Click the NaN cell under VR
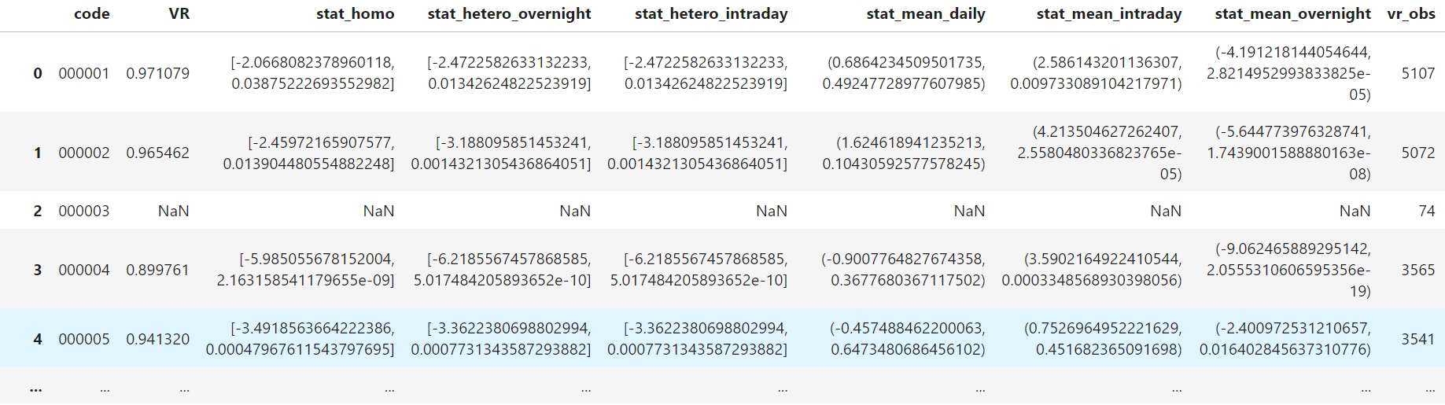 (173, 211)
